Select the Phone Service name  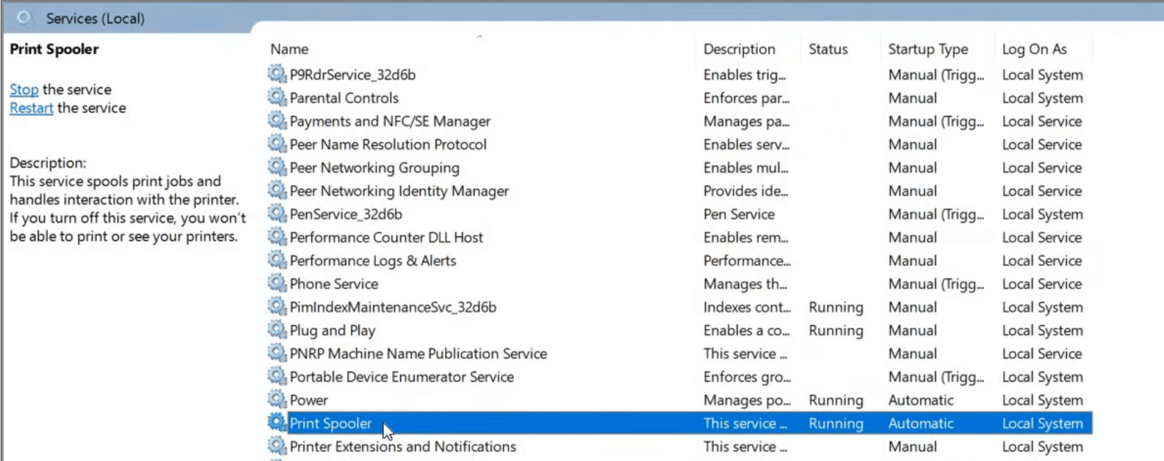point(334,284)
